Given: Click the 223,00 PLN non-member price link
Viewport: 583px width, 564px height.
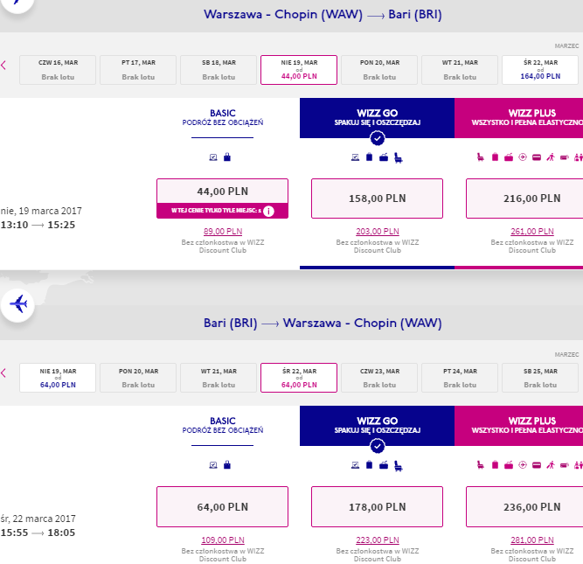Looking at the screenshot, I should pos(378,540).
